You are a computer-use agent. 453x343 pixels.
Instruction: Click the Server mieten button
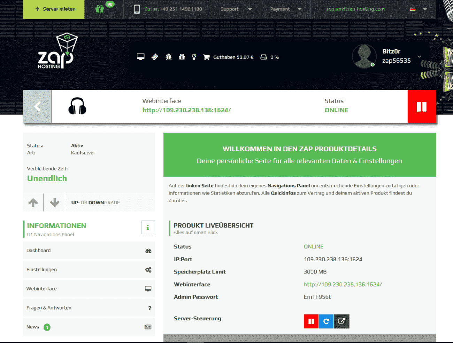(54, 9)
